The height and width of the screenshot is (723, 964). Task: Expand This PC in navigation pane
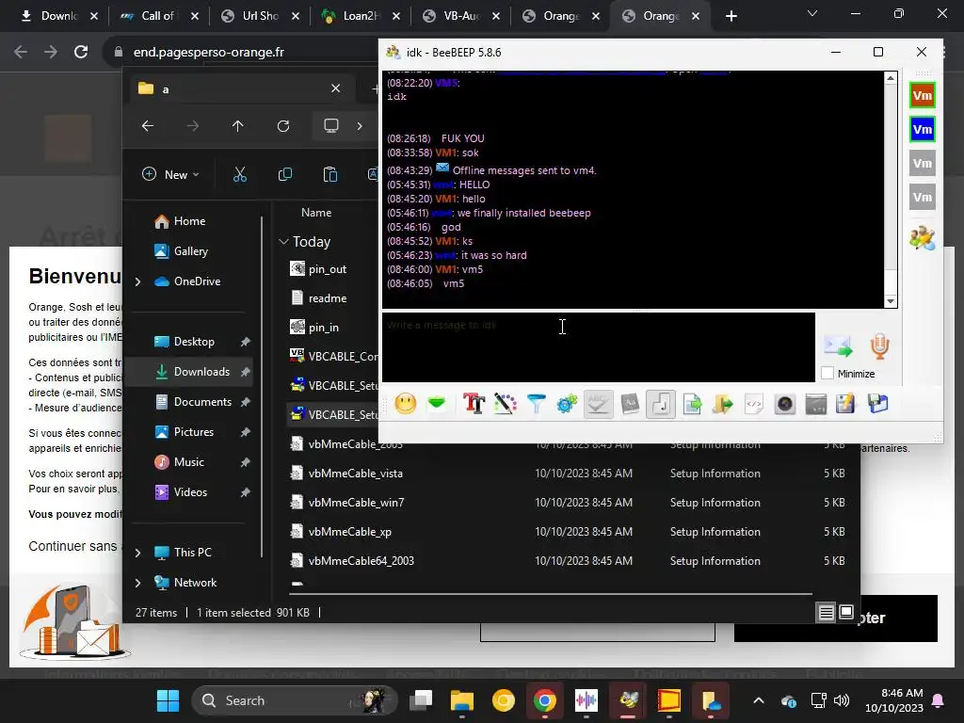(137, 553)
